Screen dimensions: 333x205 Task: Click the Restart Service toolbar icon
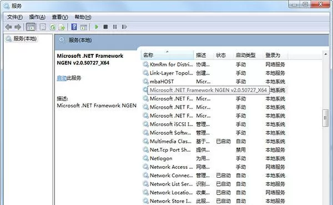[x=124, y=27]
